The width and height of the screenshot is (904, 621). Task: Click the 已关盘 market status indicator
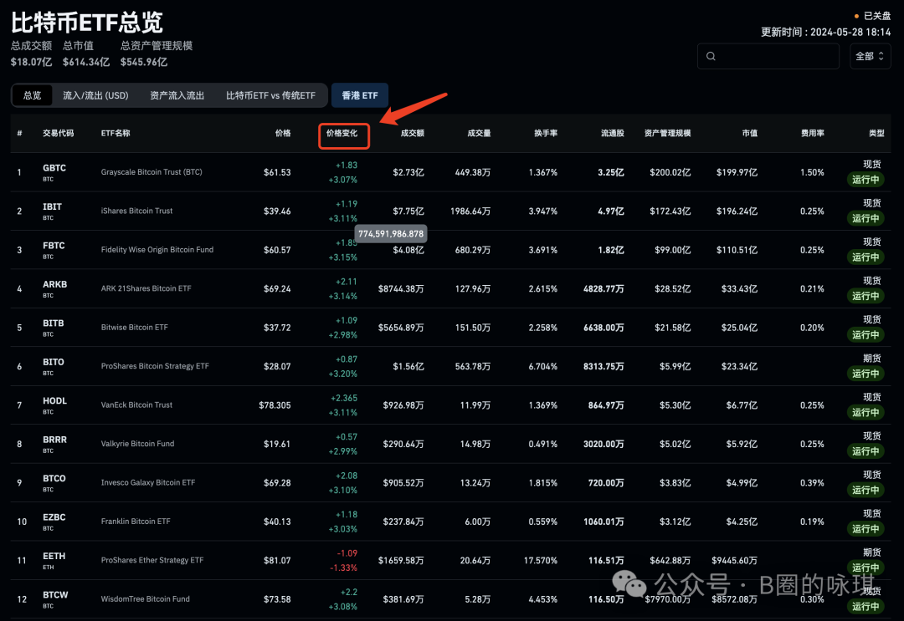click(x=872, y=16)
